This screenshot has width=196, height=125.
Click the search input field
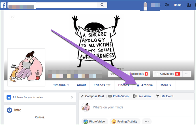pos(52,5)
